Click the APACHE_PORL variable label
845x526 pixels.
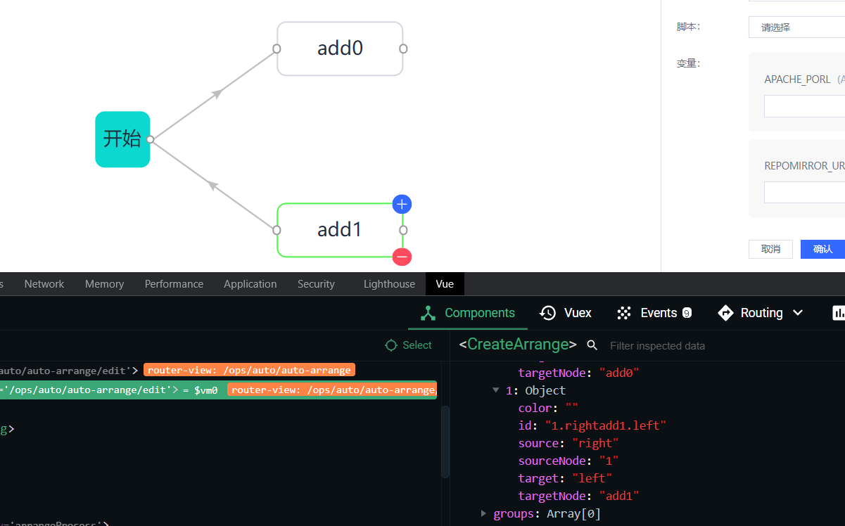click(x=797, y=79)
